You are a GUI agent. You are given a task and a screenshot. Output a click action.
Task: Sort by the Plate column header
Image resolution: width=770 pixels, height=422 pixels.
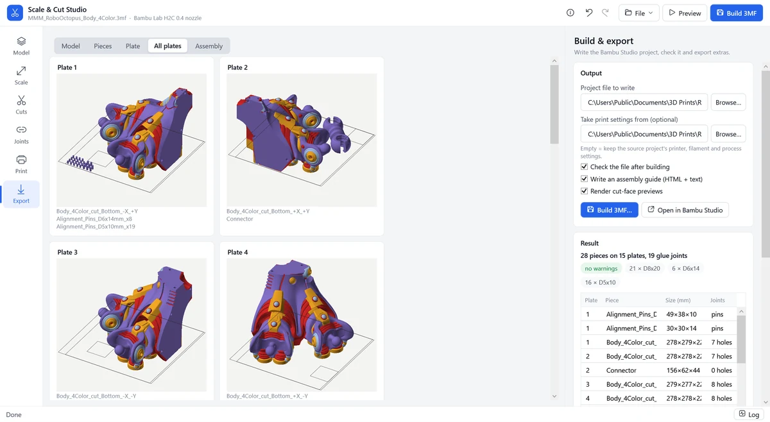(x=591, y=300)
